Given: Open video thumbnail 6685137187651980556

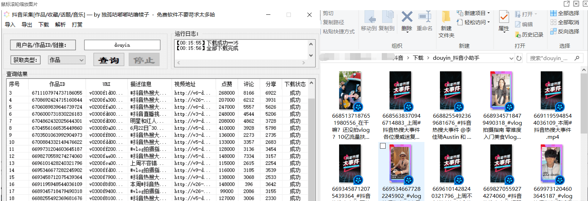Looking at the screenshot, I should point(350,91).
